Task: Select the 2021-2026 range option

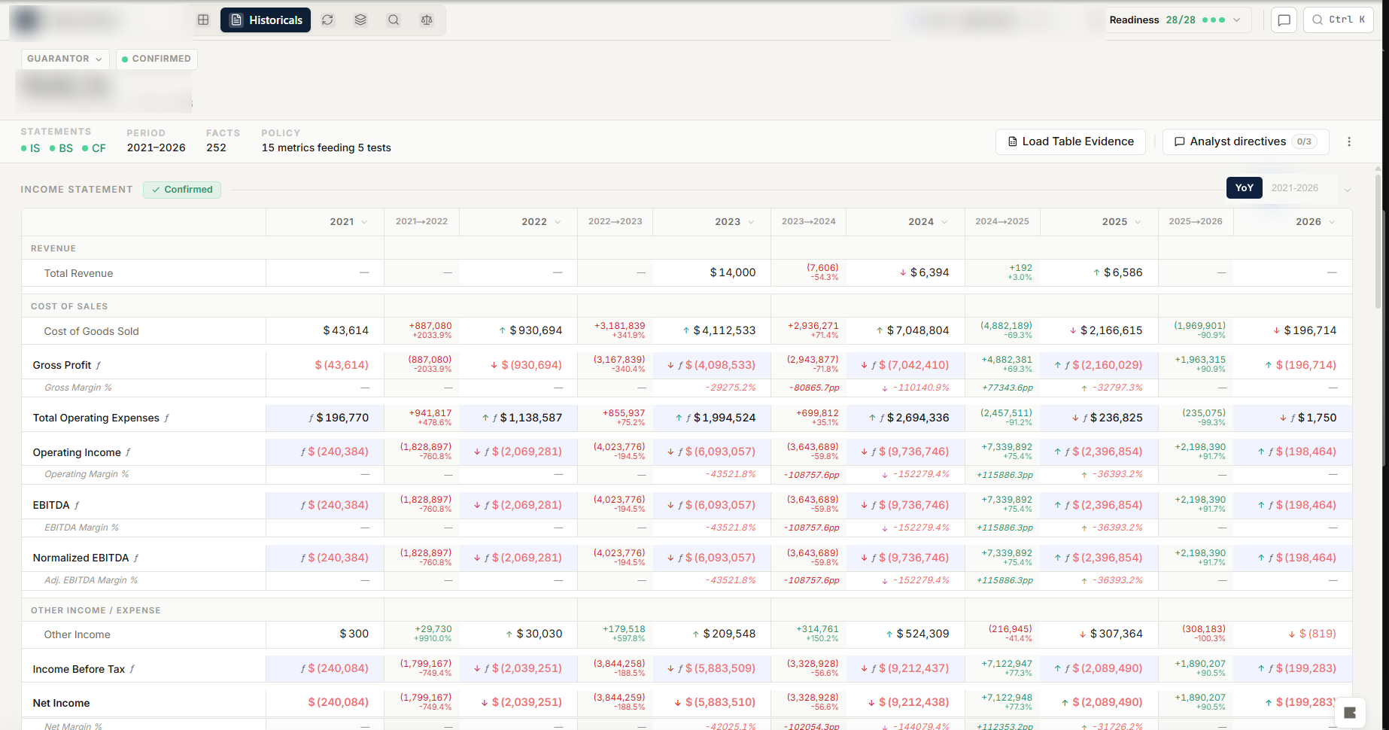Action: [x=1294, y=188]
